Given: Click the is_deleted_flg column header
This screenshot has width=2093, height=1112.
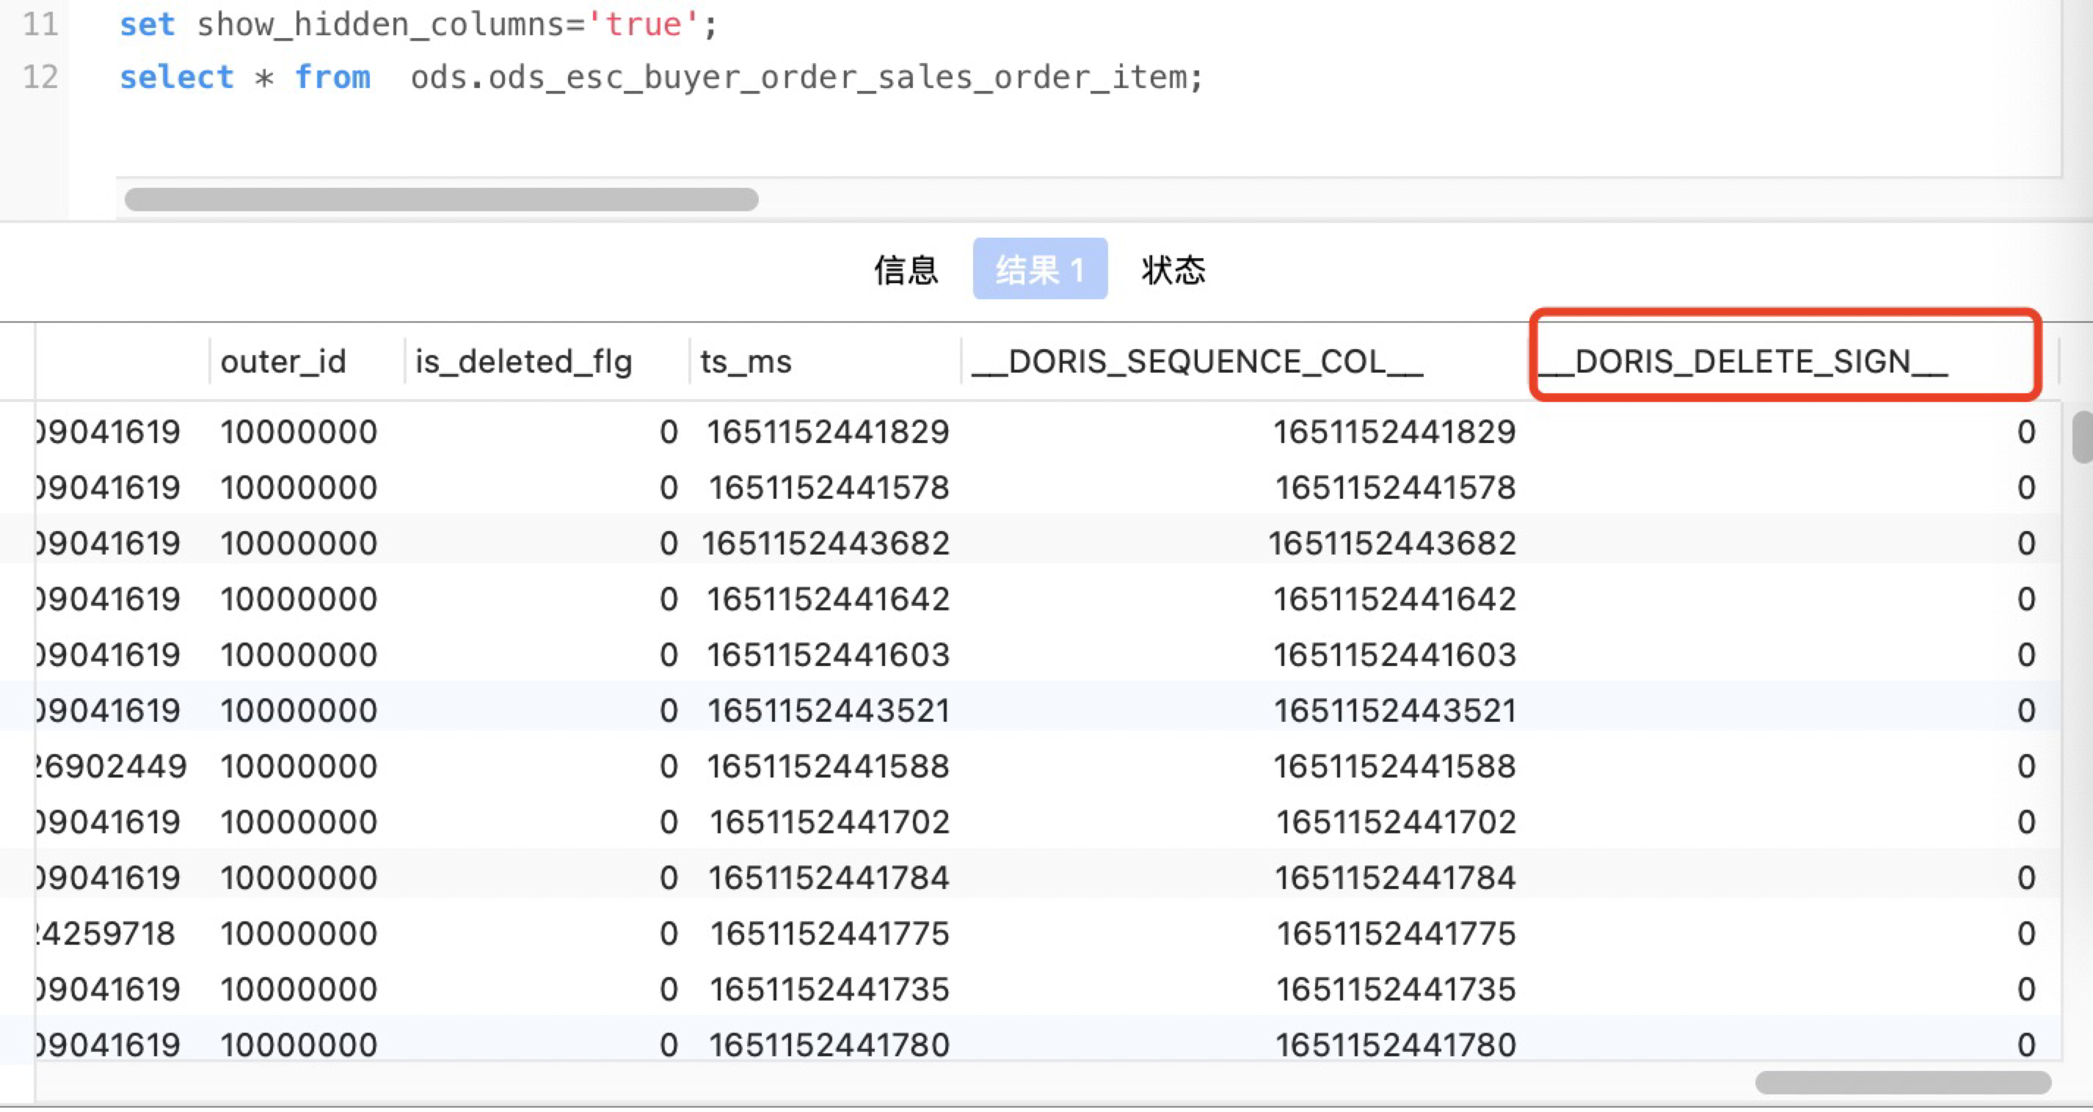Looking at the screenshot, I should 523,362.
